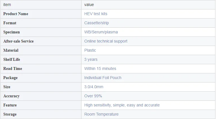Click the 'Cassette/strip' value text

tap(96, 23)
